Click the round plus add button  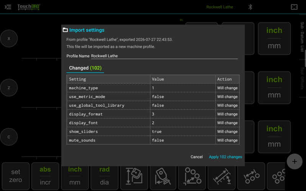295,161
